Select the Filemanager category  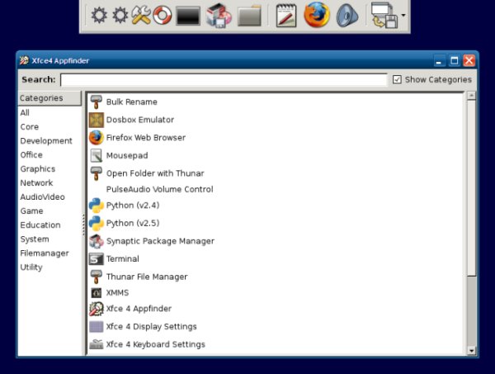45,253
